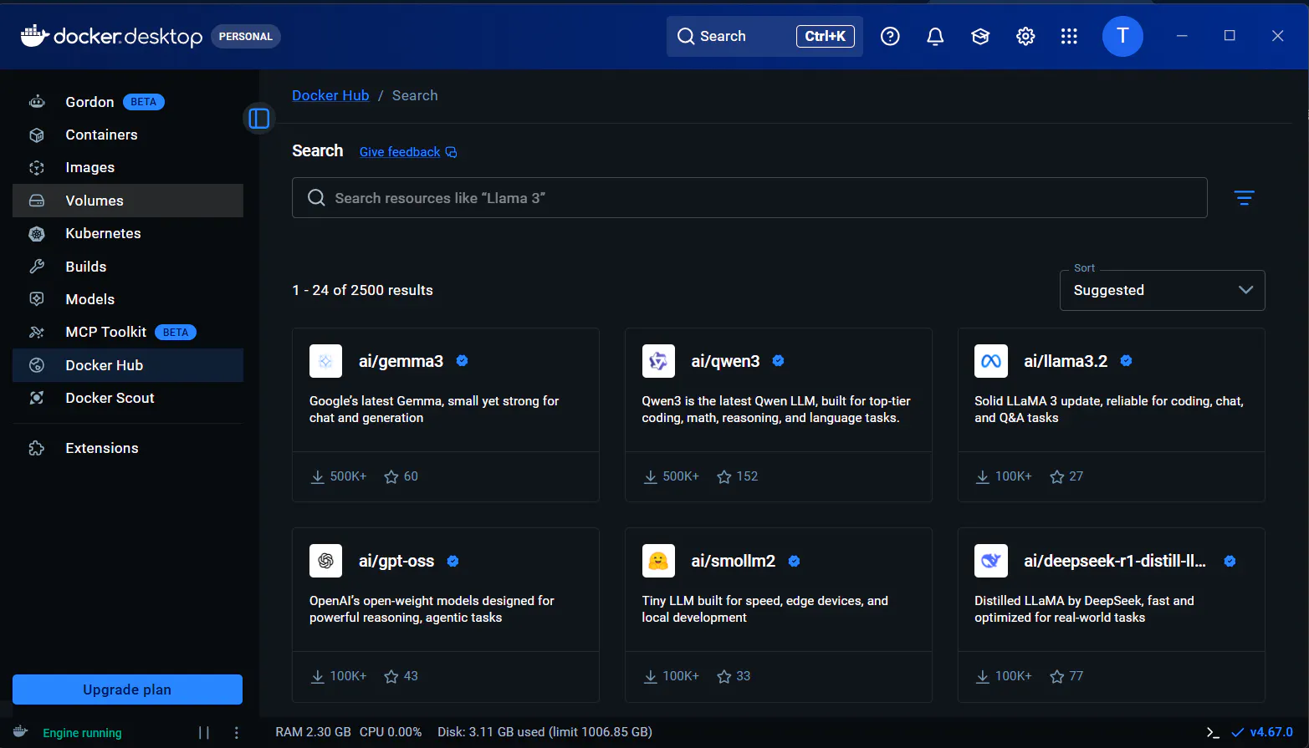Click the v4.67.0 version indicator
Image resolution: width=1309 pixels, height=748 pixels.
(1262, 732)
